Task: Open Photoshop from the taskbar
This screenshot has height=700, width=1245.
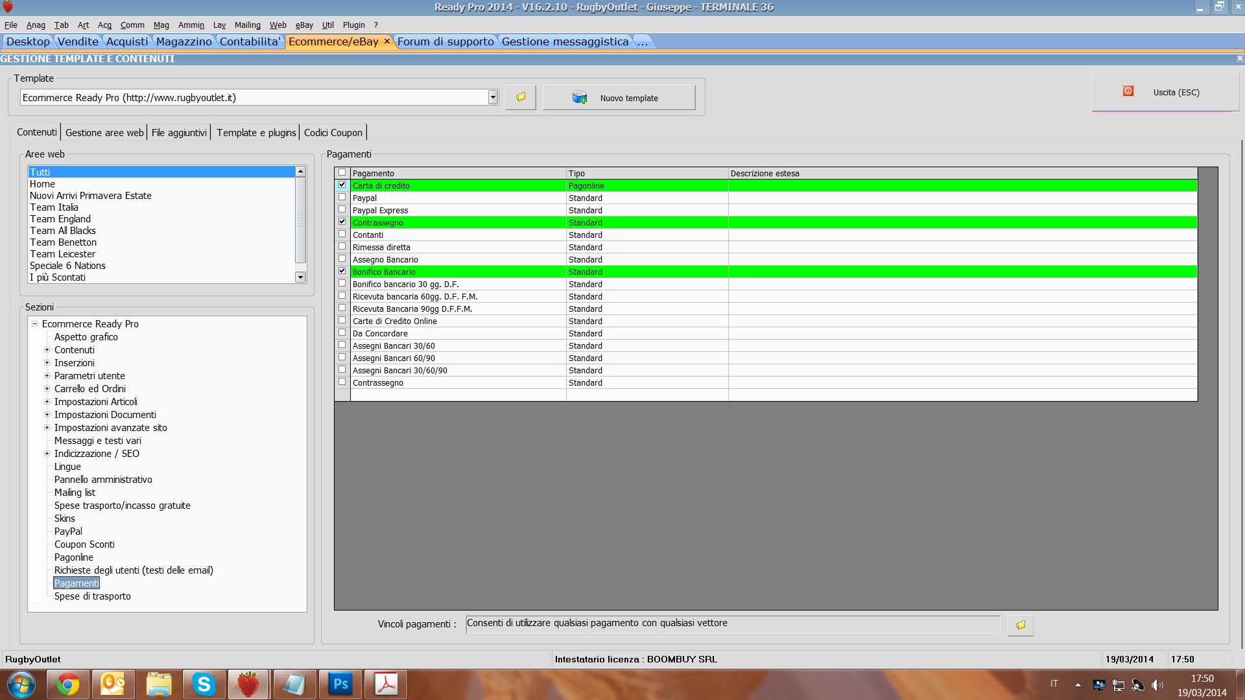Action: click(340, 684)
